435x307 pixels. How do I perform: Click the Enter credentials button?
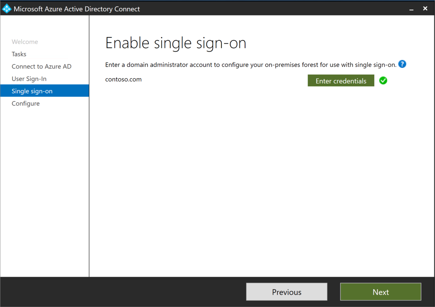341,81
